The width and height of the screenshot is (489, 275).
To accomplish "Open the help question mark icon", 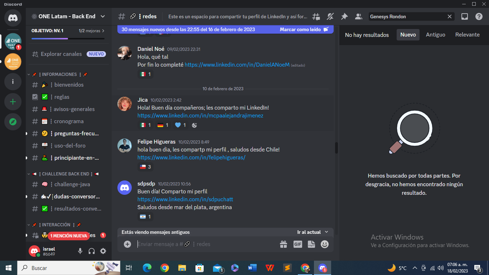I will click(x=479, y=16).
